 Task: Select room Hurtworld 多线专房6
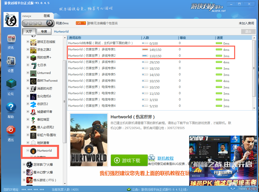(x=160, y=81)
